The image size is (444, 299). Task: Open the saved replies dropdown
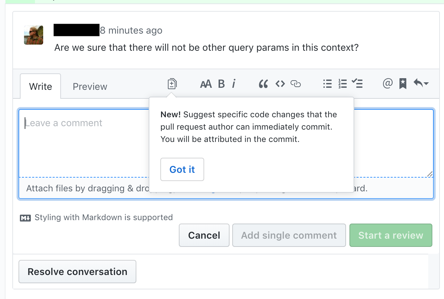click(x=421, y=84)
